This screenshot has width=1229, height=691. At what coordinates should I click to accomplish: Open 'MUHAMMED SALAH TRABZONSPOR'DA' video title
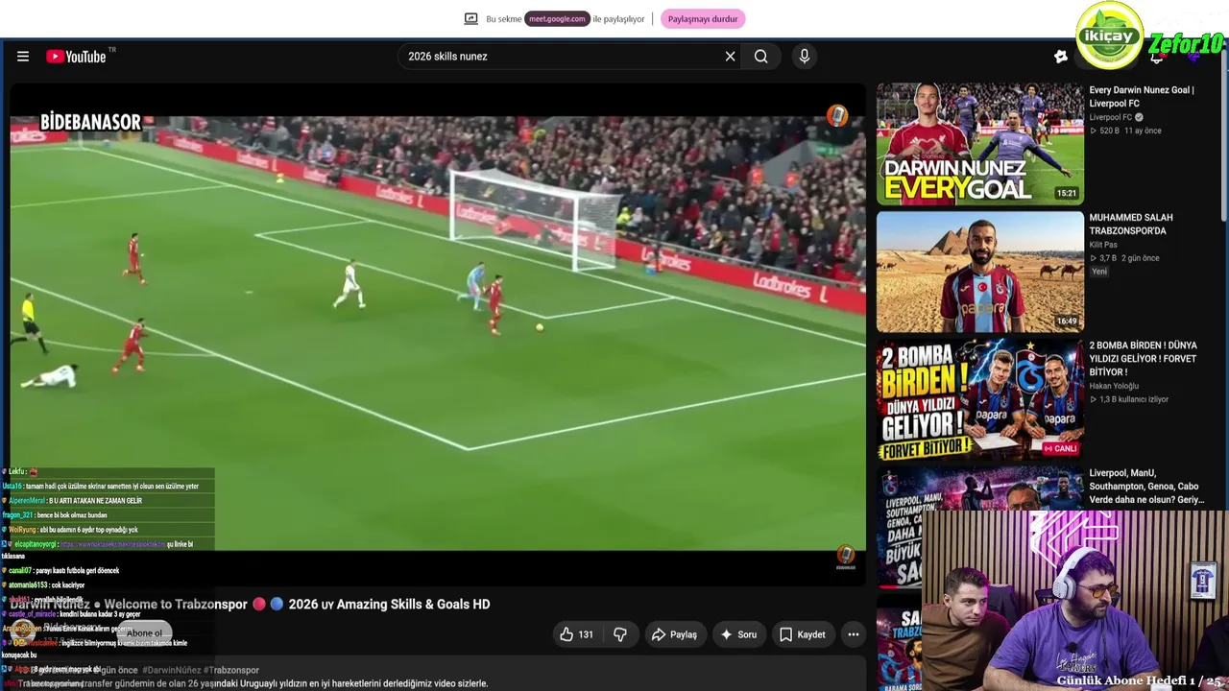[x=1131, y=225]
